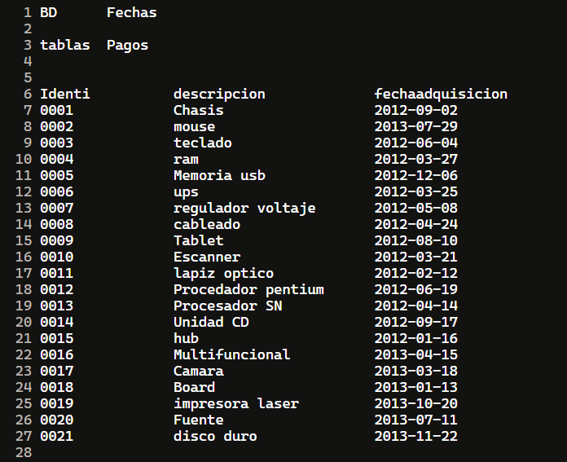
Task: Click identifier 0005 for Memoria usb
Action: pos(57,175)
